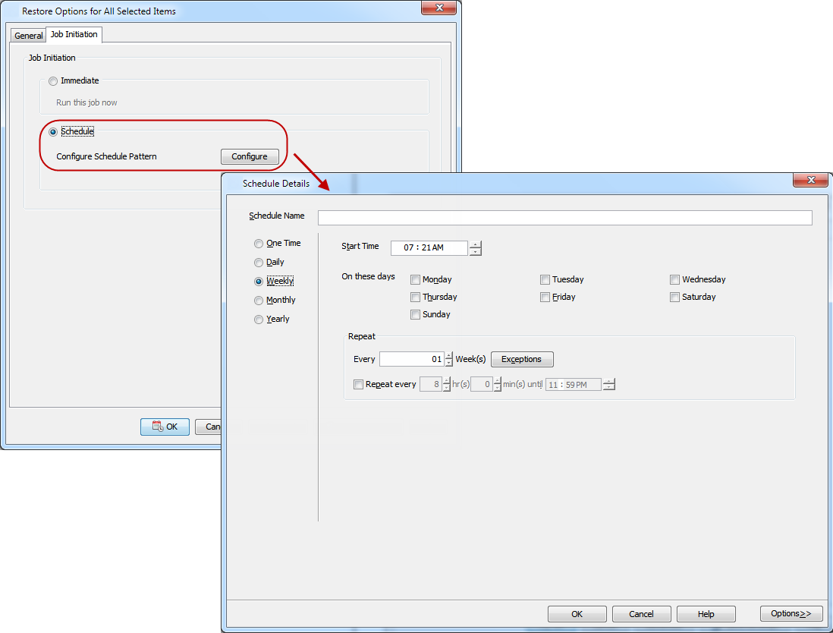The width and height of the screenshot is (833, 633).
Task: Switch to the General tab
Action: click(29, 36)
